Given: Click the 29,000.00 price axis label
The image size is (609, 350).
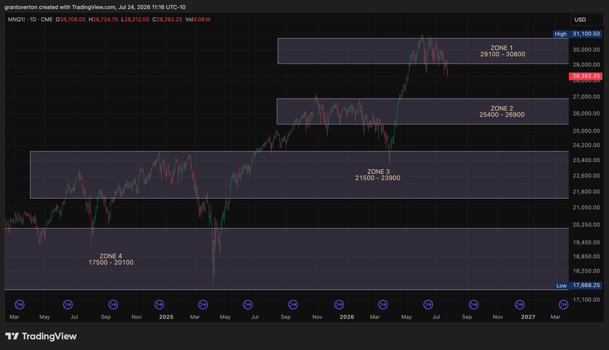Looking at the screenshot, I should [587, 64].
